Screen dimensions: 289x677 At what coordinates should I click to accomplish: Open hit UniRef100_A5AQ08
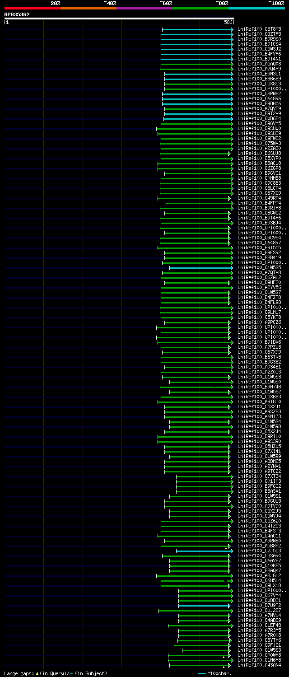(259, 64)
